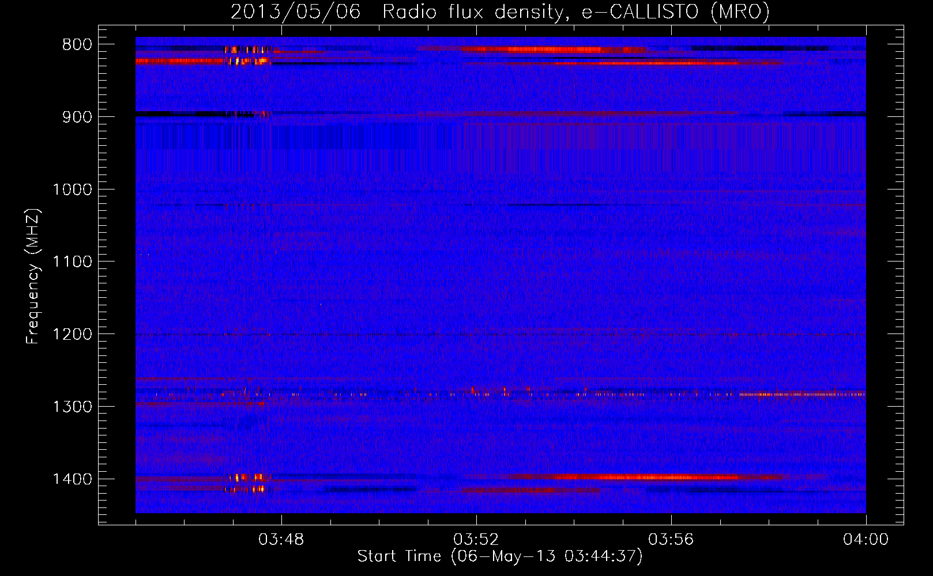Click the 03:56 time tick label

(x=671, y=540)
